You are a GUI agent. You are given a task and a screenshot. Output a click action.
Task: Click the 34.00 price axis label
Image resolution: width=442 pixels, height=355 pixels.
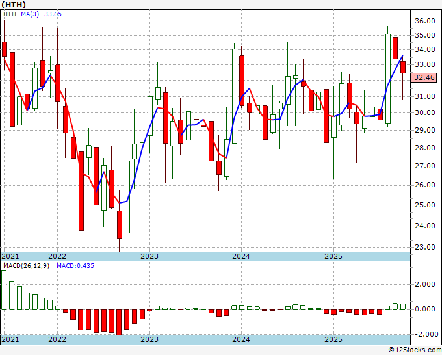pos(425,50)
